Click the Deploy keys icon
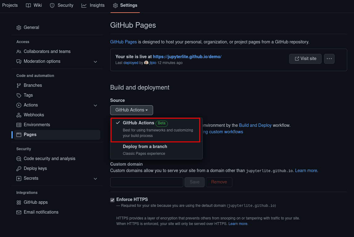 (19, 168)
